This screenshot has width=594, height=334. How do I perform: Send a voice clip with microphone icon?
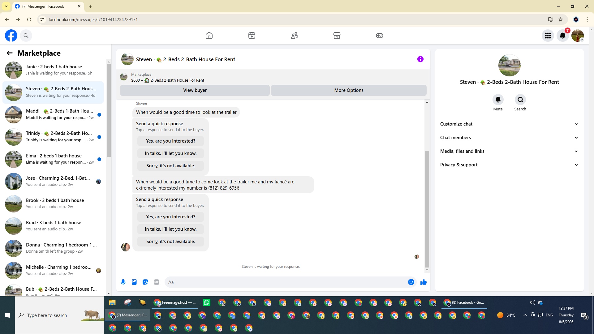coord(123,282)
